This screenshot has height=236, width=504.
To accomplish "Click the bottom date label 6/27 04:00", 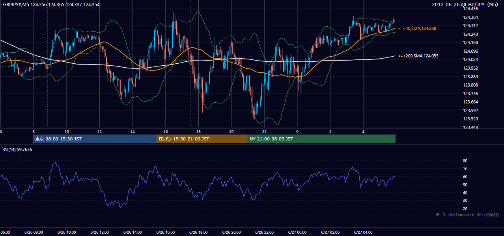I will (363, 232).
